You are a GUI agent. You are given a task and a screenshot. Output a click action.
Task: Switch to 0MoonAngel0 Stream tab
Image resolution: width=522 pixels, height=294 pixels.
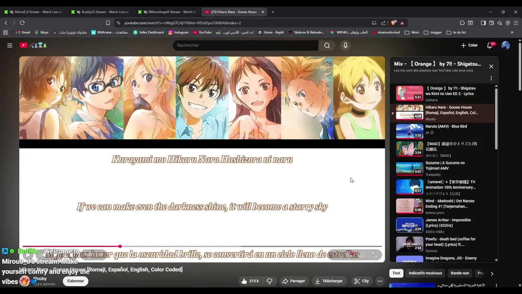tap(168, 12)
